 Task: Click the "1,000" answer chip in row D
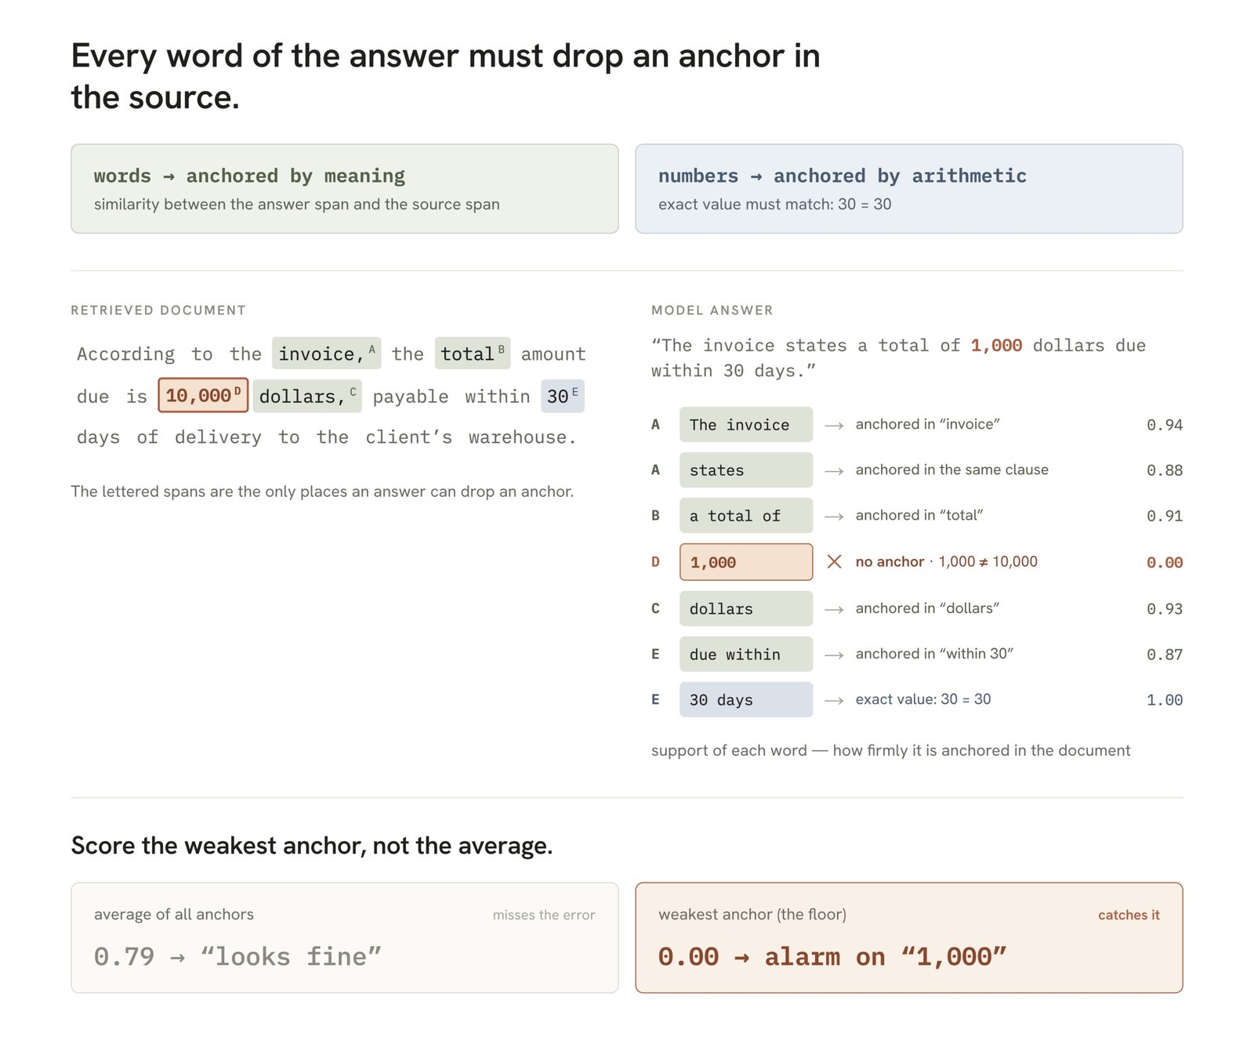click(746, 562)
